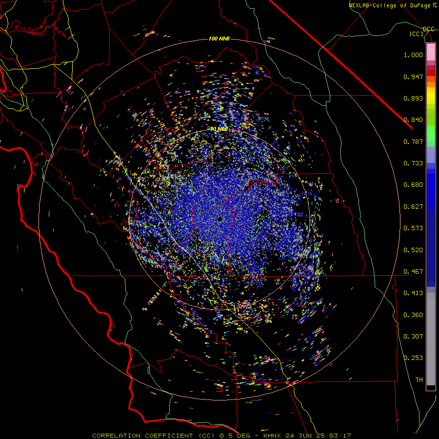
Task: Click the 50 NMI range ring label
Action: 219,129
